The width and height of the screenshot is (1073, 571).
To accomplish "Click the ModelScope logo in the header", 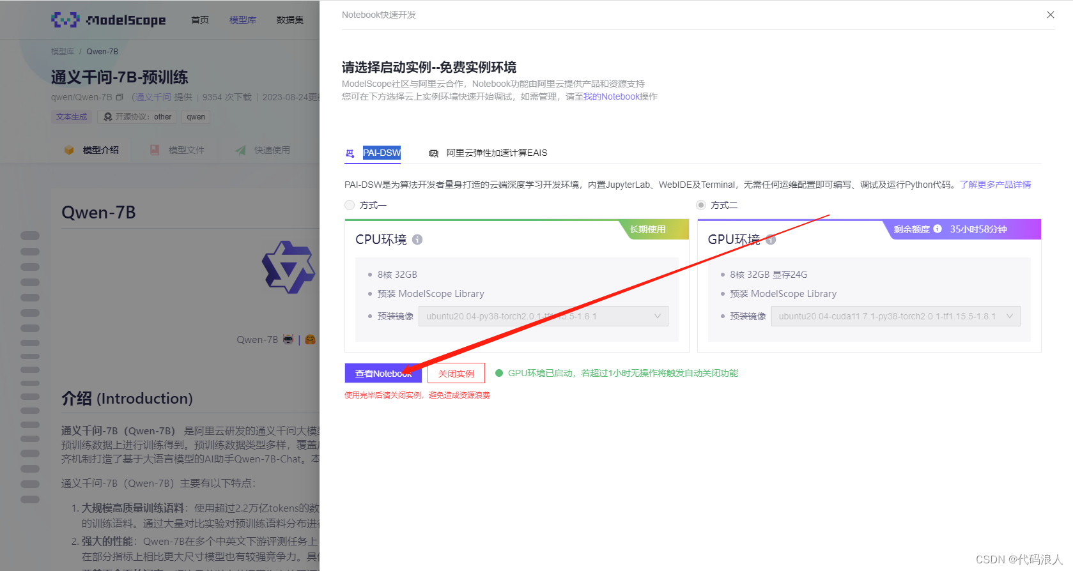I will pyautogui.click(x=109, y=20).
